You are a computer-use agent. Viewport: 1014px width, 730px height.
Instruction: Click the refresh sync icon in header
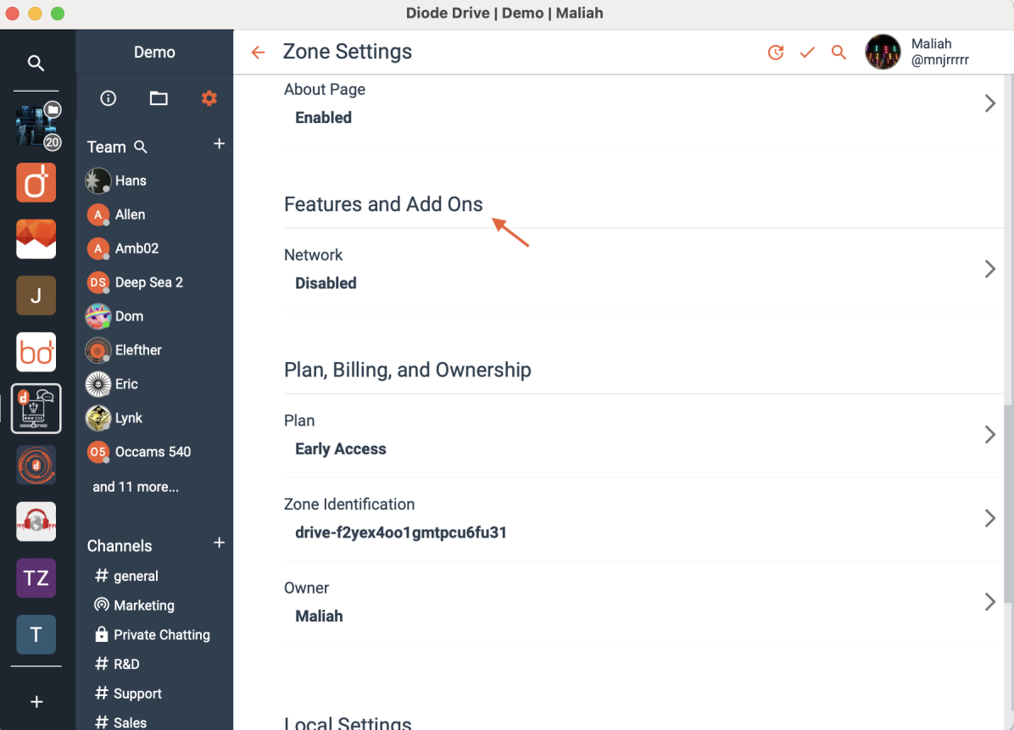click(x=776, y=53)
